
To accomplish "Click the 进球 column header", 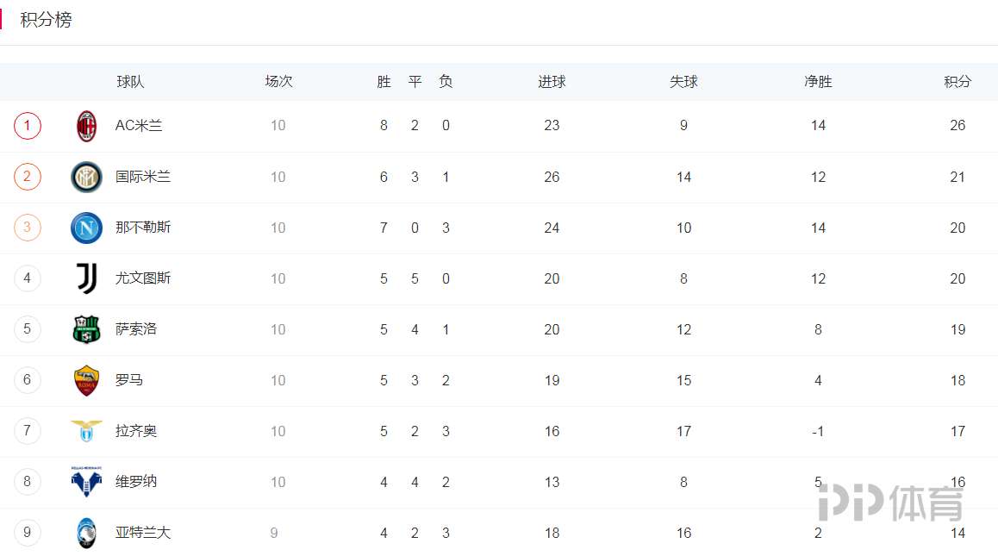I will coord(552,82).
